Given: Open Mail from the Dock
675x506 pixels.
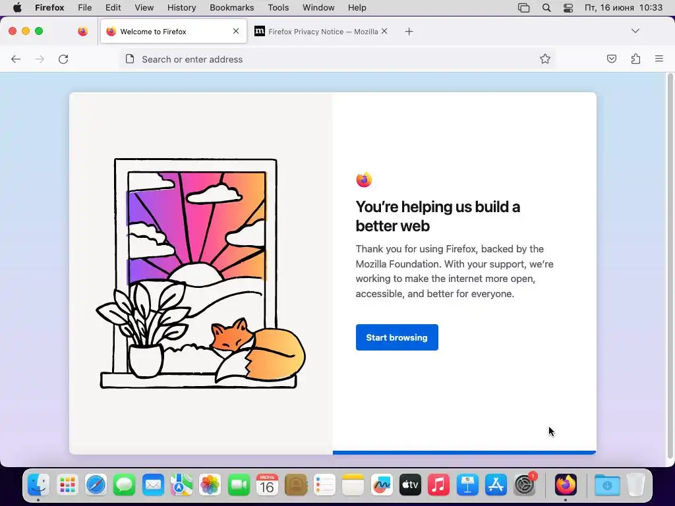Looking at the screenshot, I should click(x=153, y=485).
